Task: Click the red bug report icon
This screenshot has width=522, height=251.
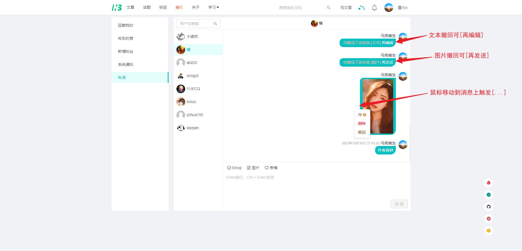Action: 489,183
